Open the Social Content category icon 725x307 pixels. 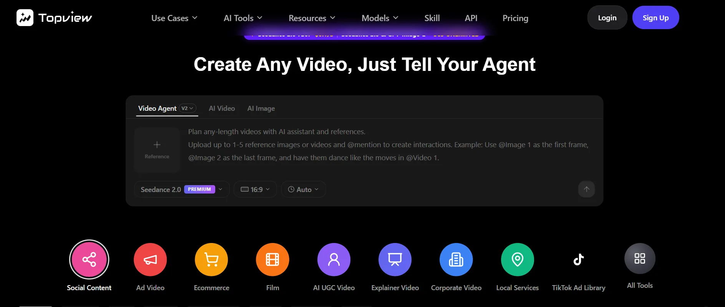[x=89, y=259]
